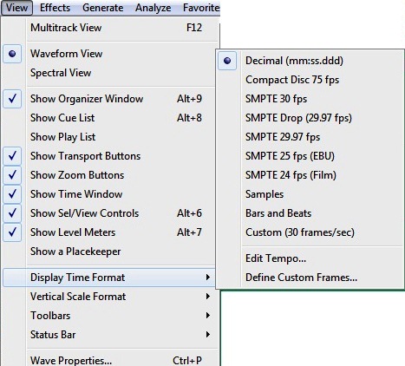Open the Generate menu
This screenshot has height=366, width=405.
[x=103, y=8]
